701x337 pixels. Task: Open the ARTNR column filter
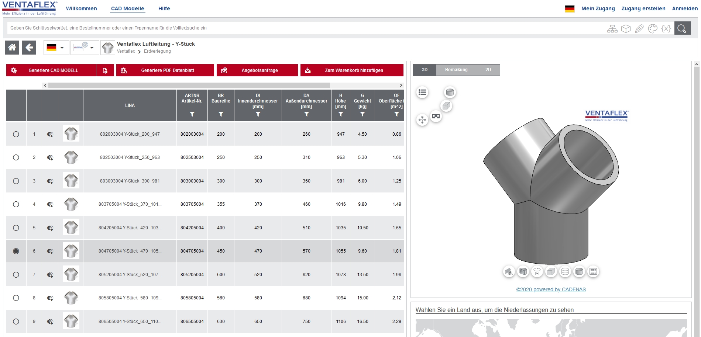click(192, 114)
